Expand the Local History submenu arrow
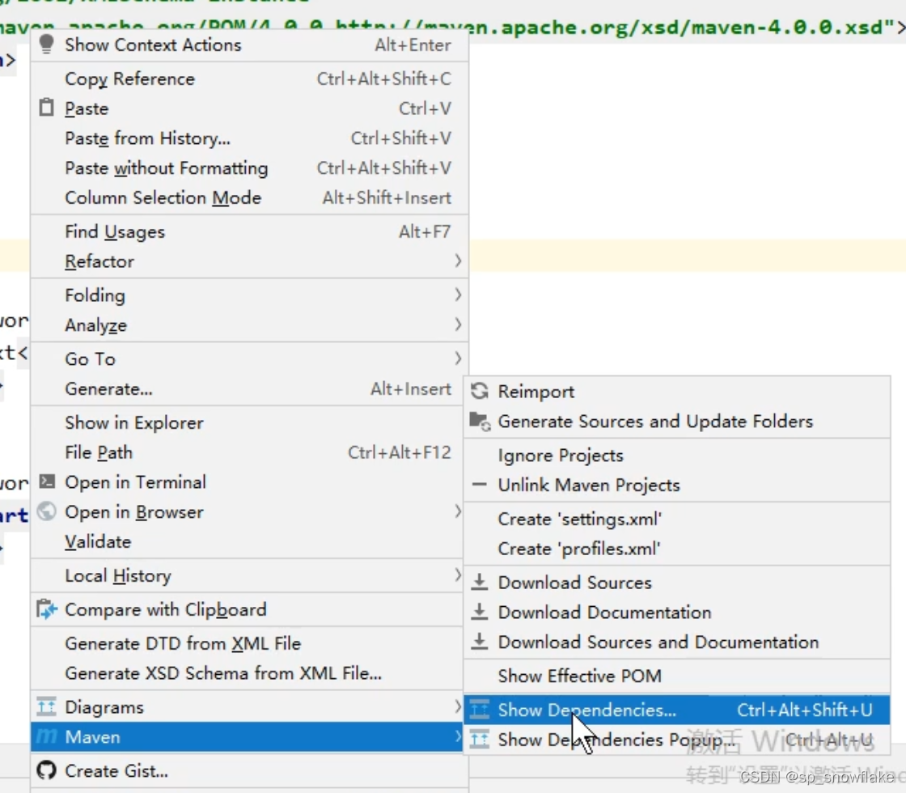 [x=458, y=575]
